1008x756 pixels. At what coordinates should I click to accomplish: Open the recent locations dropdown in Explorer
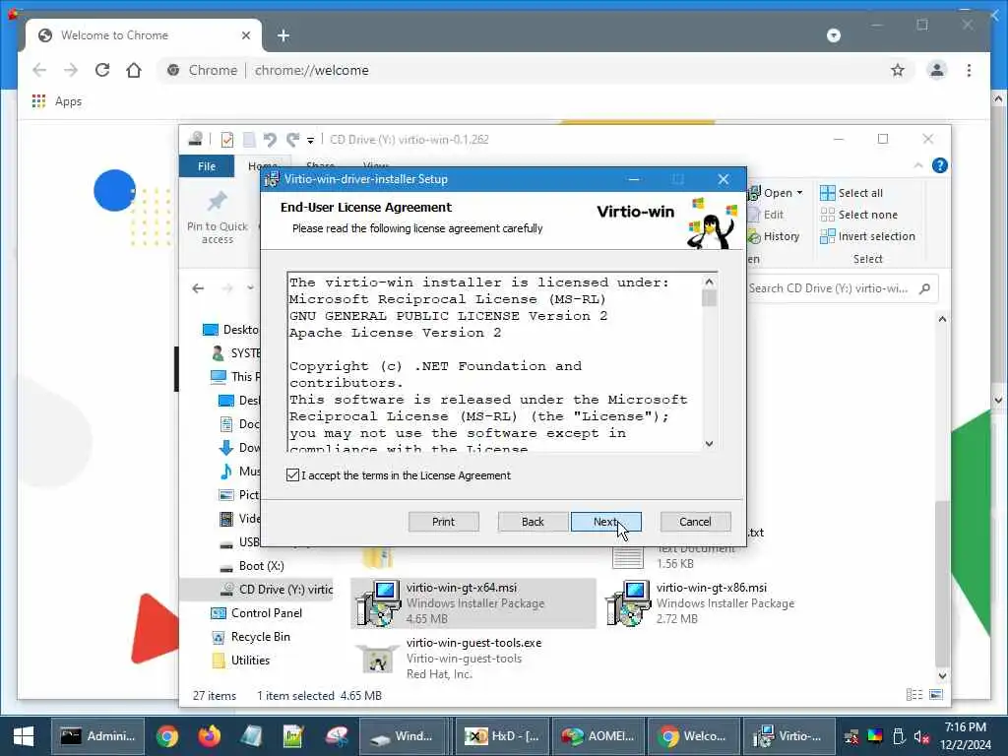click(251, 288)
